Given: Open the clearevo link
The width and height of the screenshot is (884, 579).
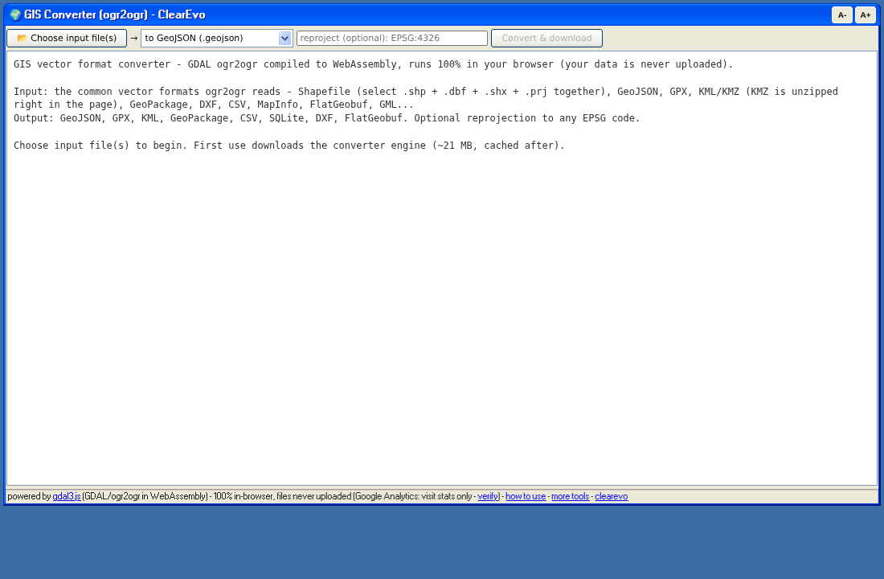Looking at the screenshot, I should [x=611, y=496].
